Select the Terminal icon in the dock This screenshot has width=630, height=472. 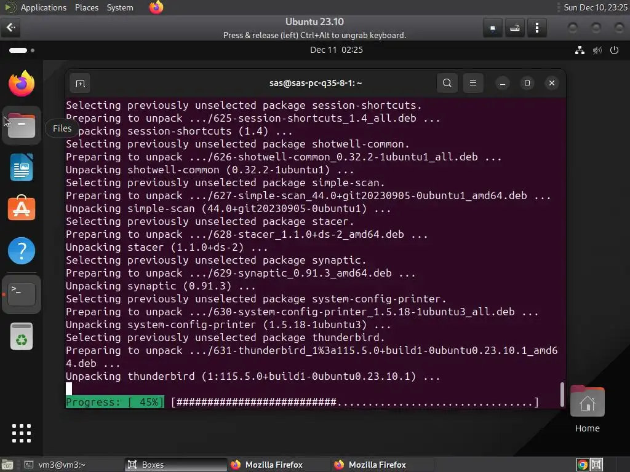tap(22, 294)
